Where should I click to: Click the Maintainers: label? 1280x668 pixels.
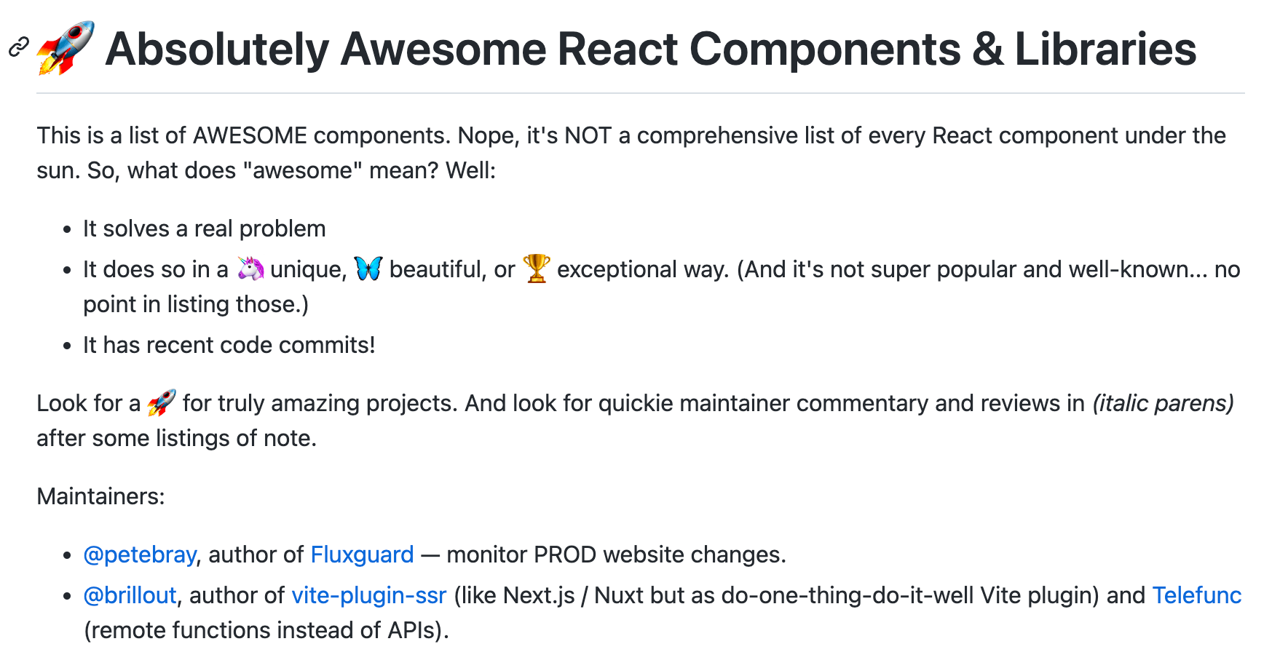(x=100, y=496)
